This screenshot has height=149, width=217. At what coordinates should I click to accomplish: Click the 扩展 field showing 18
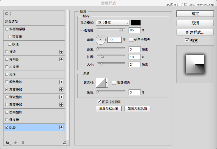point(135,57)
